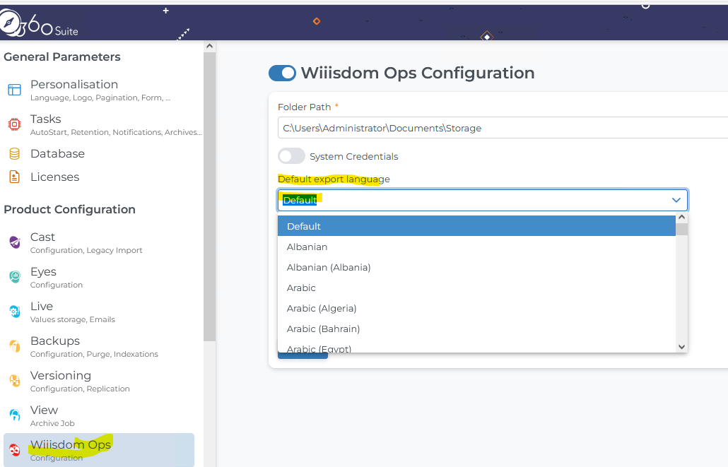Enable the System Credentials switch

pos(291,156)
